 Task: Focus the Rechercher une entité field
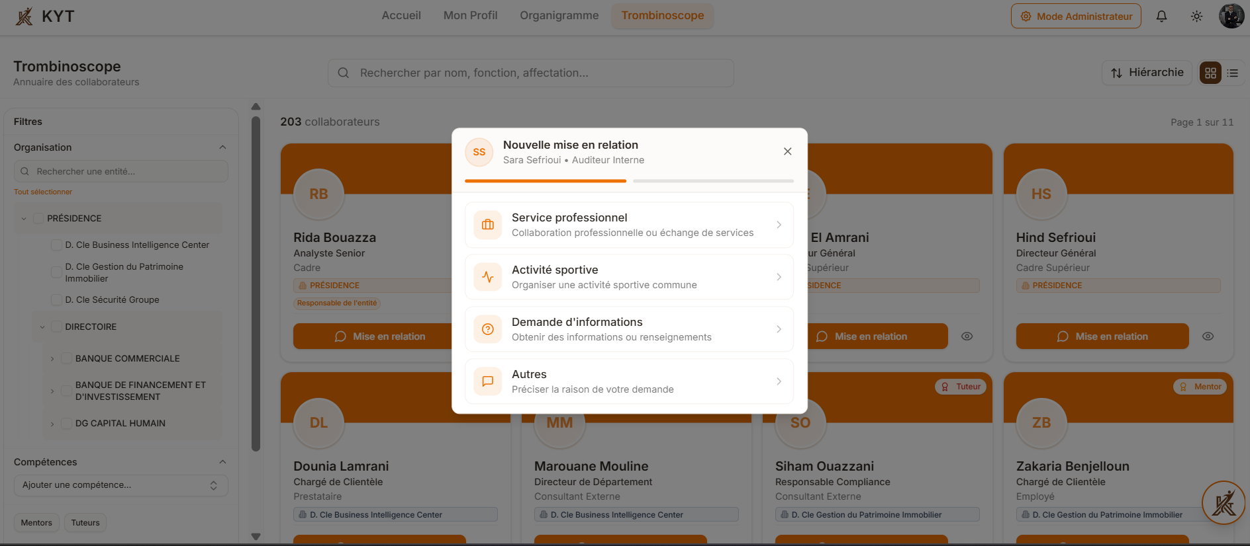pos(121,171)
